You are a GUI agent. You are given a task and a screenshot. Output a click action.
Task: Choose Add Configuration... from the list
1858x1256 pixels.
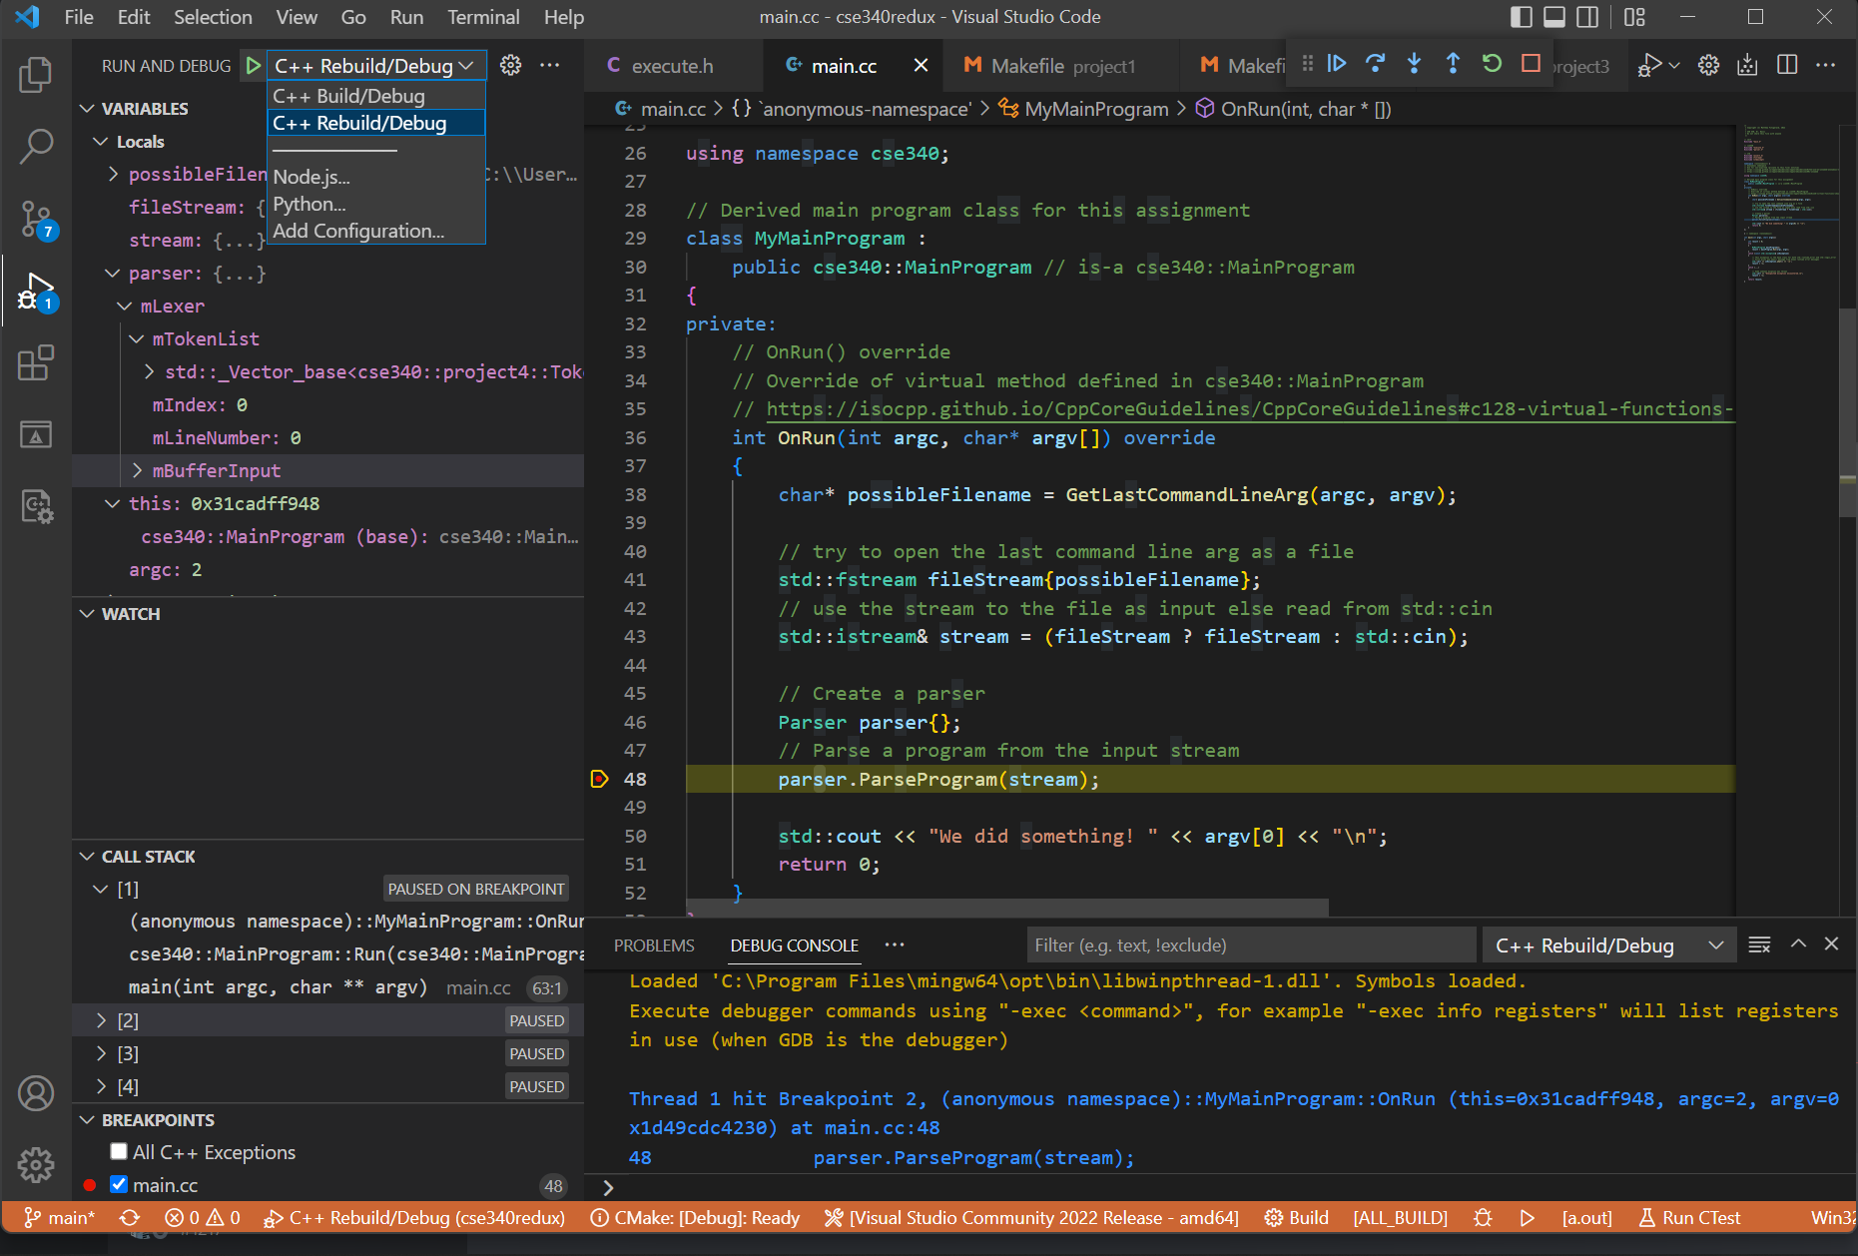[376, 231]
